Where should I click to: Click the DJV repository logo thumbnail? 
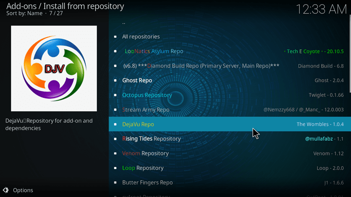(54, 68)
